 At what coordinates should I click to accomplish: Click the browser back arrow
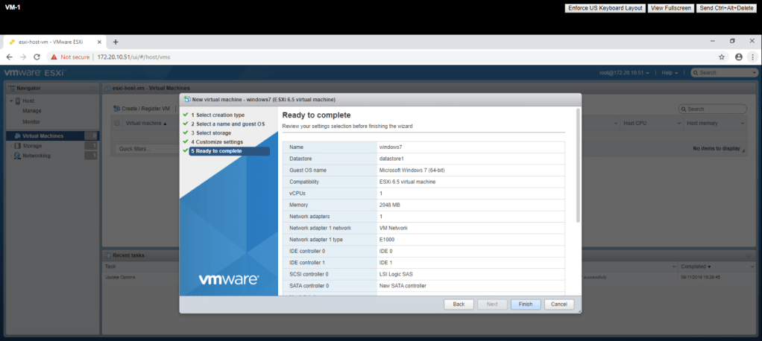click(x=9, y=57)
